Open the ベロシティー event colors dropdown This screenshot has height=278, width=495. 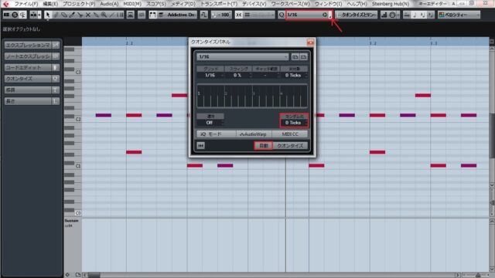pos(459,15)
